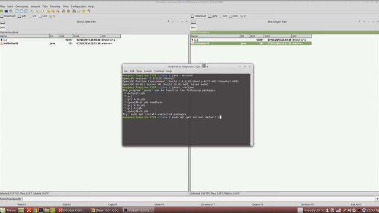
Task: Open the terminal window's Terminal menu
Action: (x=159, y=71)
